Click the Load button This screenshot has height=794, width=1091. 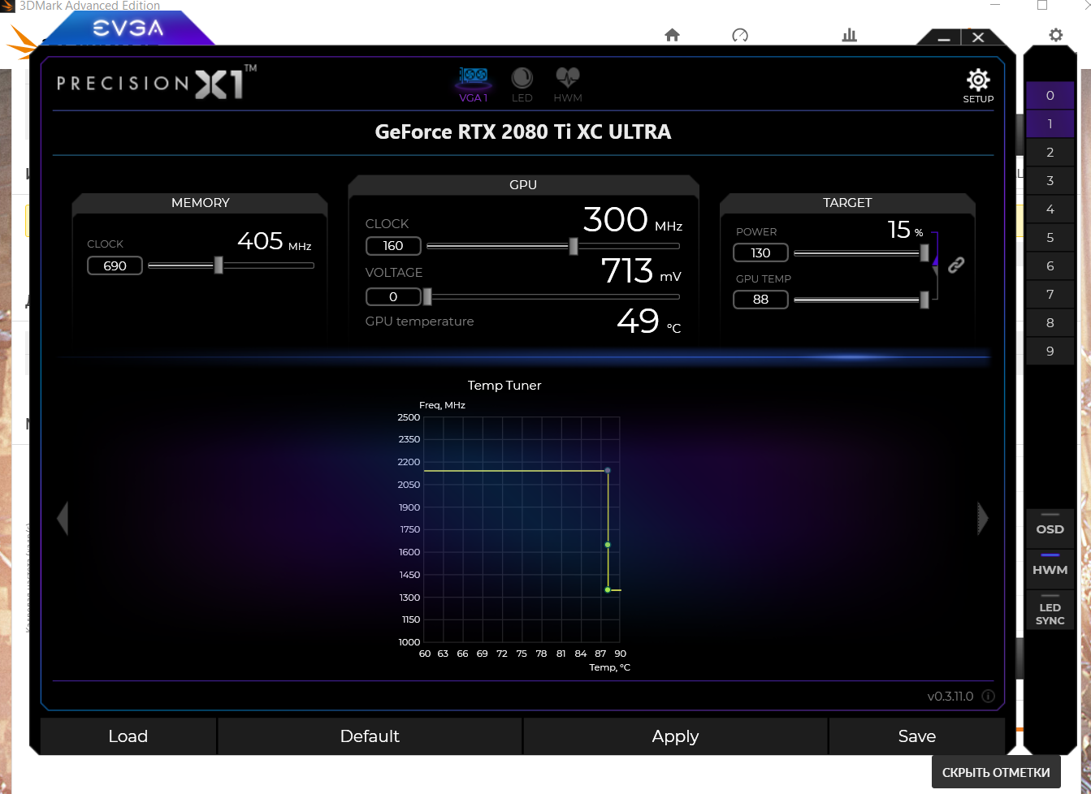pos(128,736)
